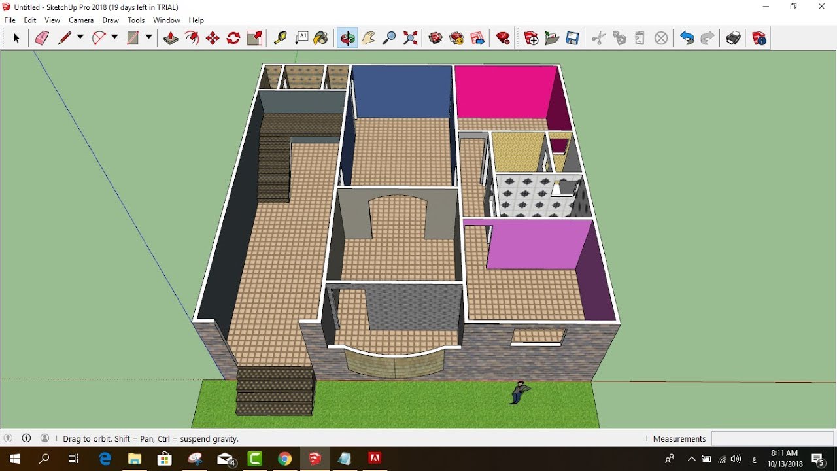
Task: Open the View menu
Action: 52,20
